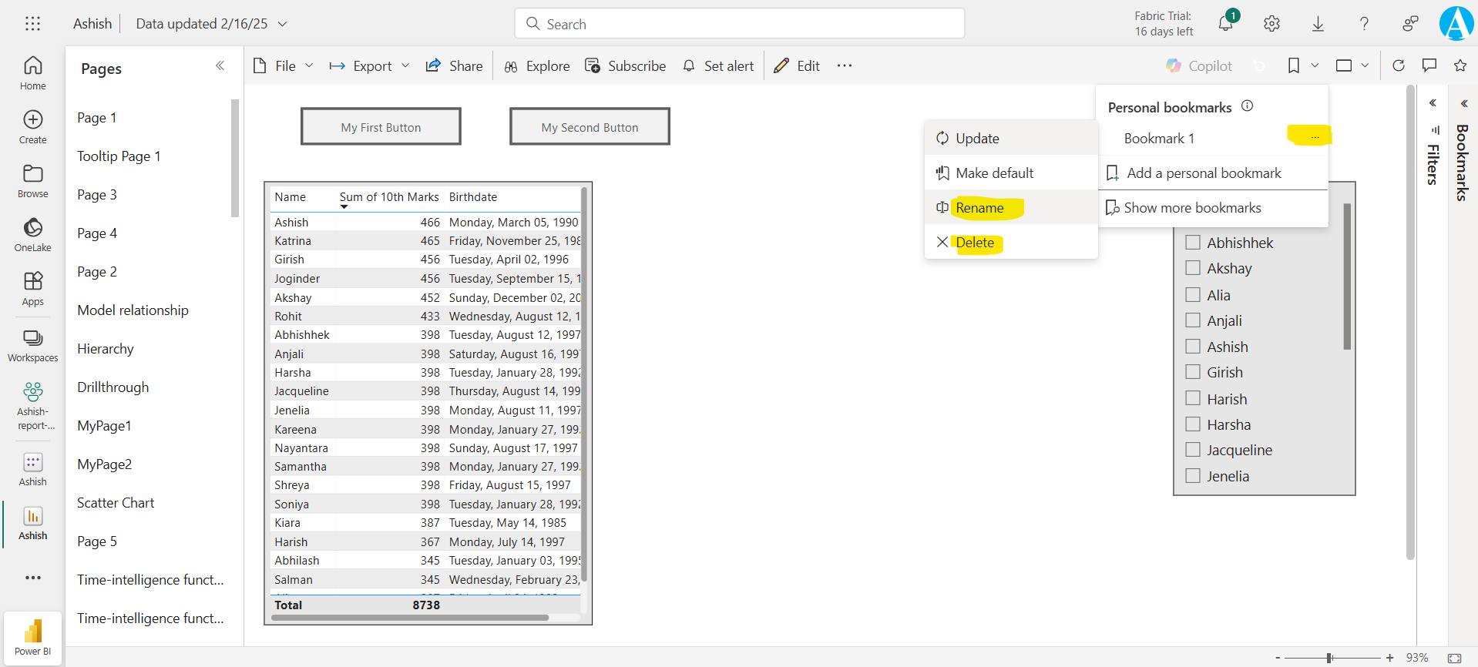The width and height of the screenshot is (1478, 667).
Task: Click Add a personal bookmark
Action: point(1204,173)
